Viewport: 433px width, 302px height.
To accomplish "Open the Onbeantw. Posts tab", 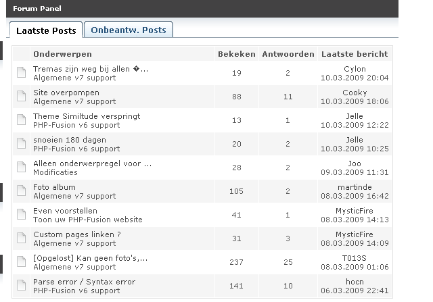I will click(129, 30).
